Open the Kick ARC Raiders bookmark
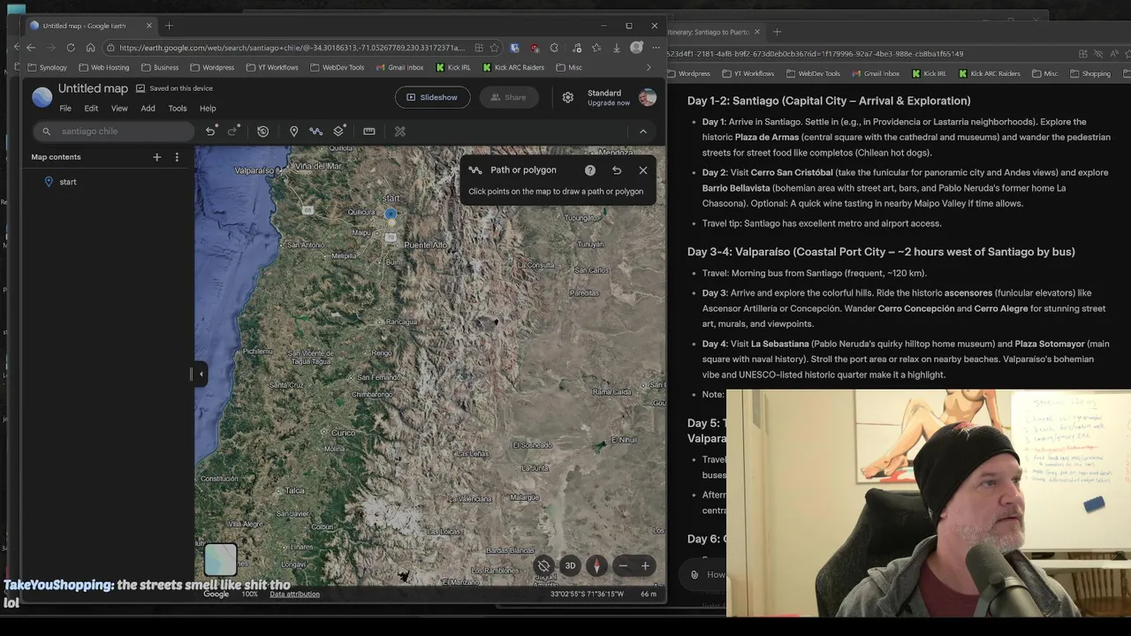 (x=513, y=67)
